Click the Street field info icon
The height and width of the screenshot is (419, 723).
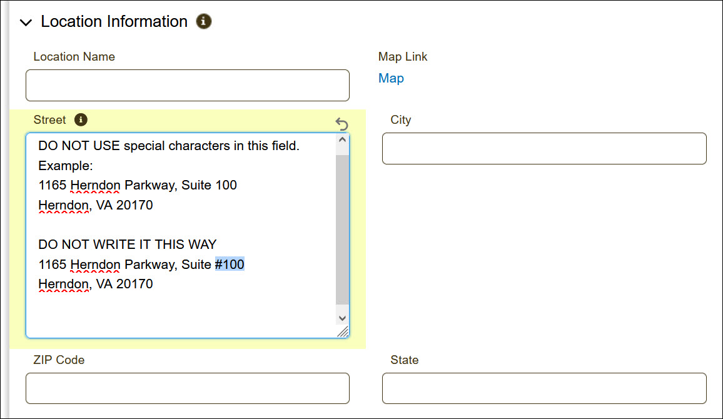[81, 119]
